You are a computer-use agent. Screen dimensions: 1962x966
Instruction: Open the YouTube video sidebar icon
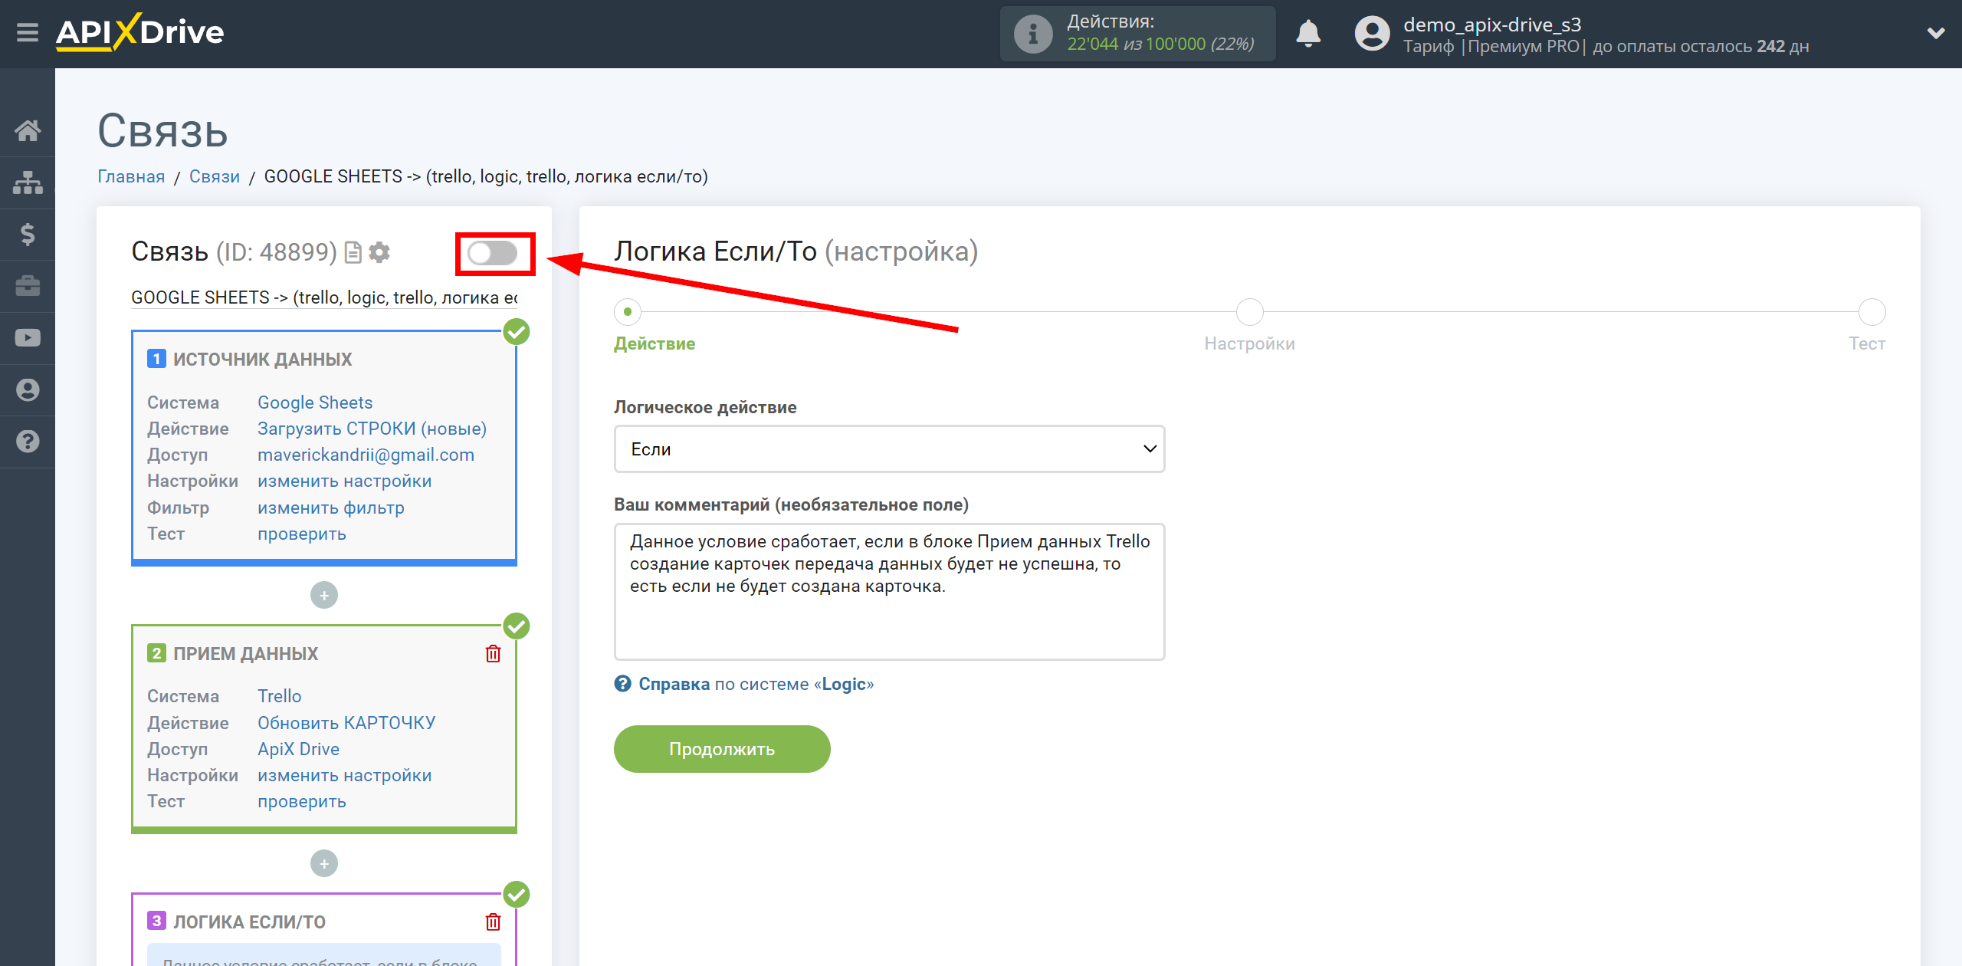(28, 338)
